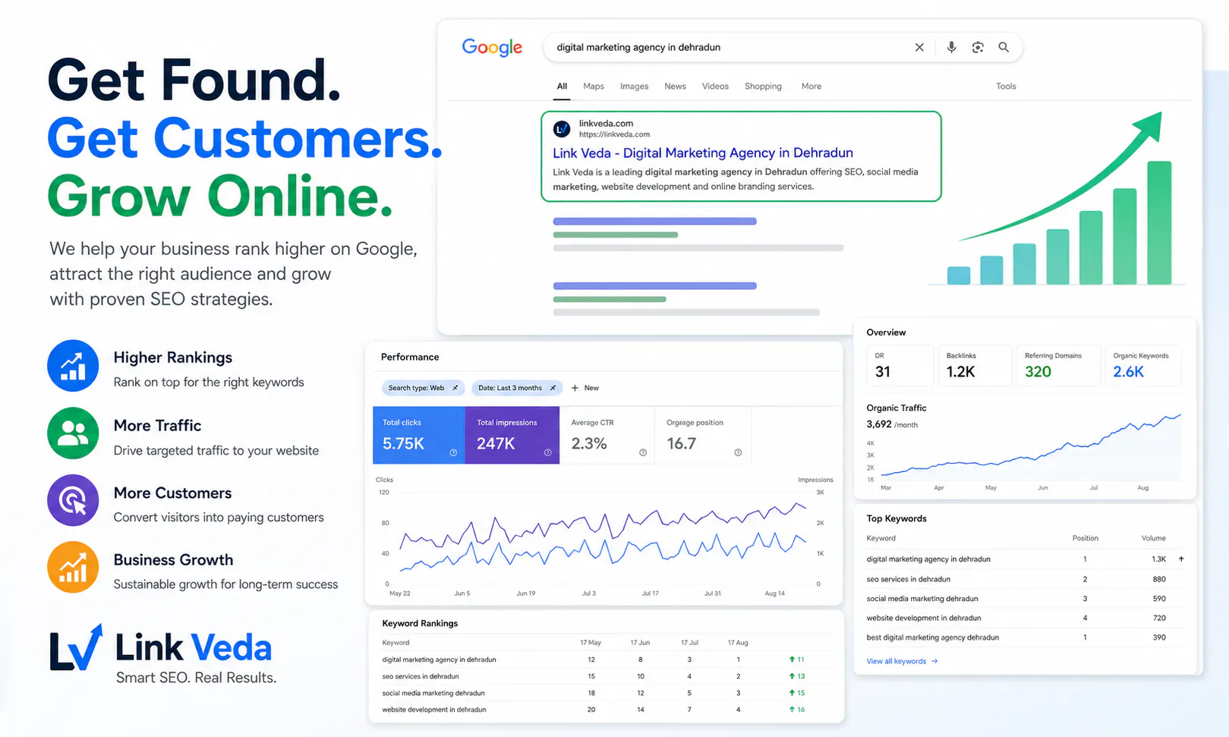
Task: Click the More Traffic people icon
Action: click(73, 433)
